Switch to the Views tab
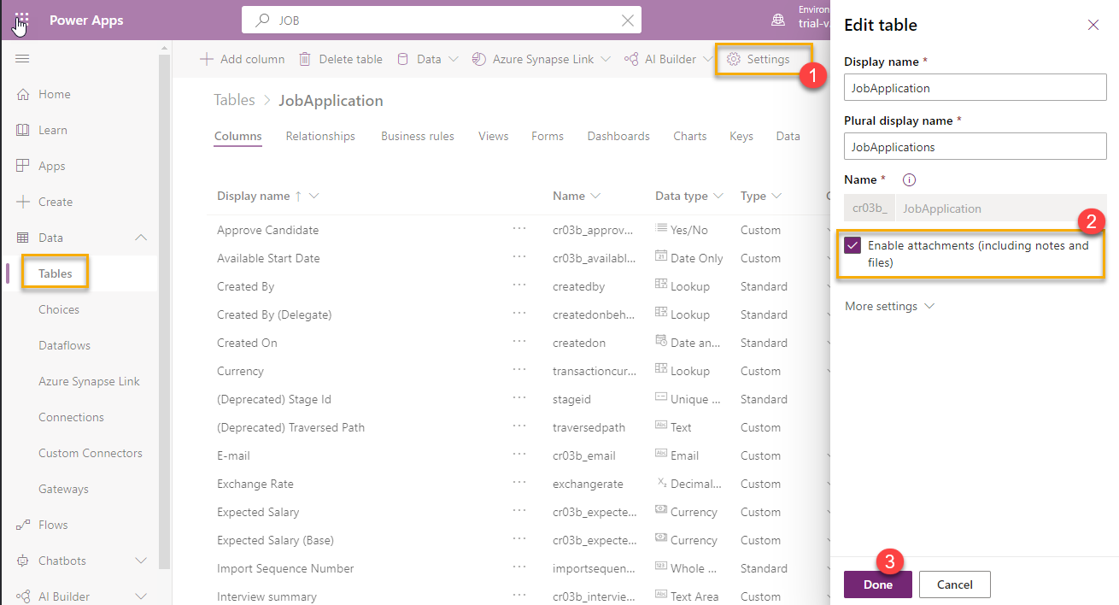The height and width of the screenshot is (605, 1119). point(493,136)
